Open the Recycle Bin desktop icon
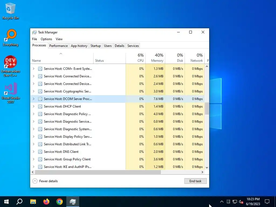The image size is (276, 207). (x=11, y=11)
